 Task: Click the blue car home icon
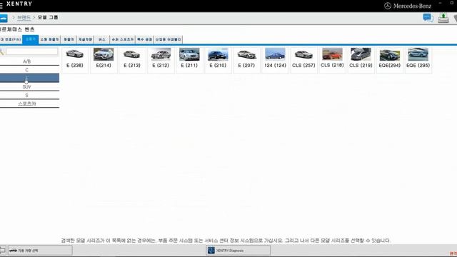4,18
